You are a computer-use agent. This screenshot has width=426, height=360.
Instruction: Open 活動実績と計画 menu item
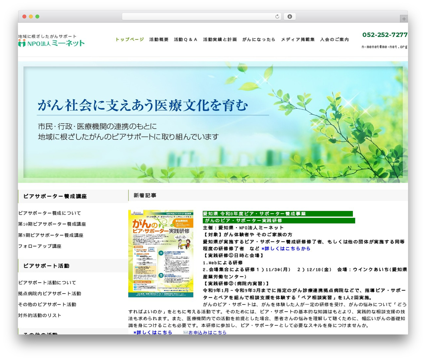coord(220,40)
